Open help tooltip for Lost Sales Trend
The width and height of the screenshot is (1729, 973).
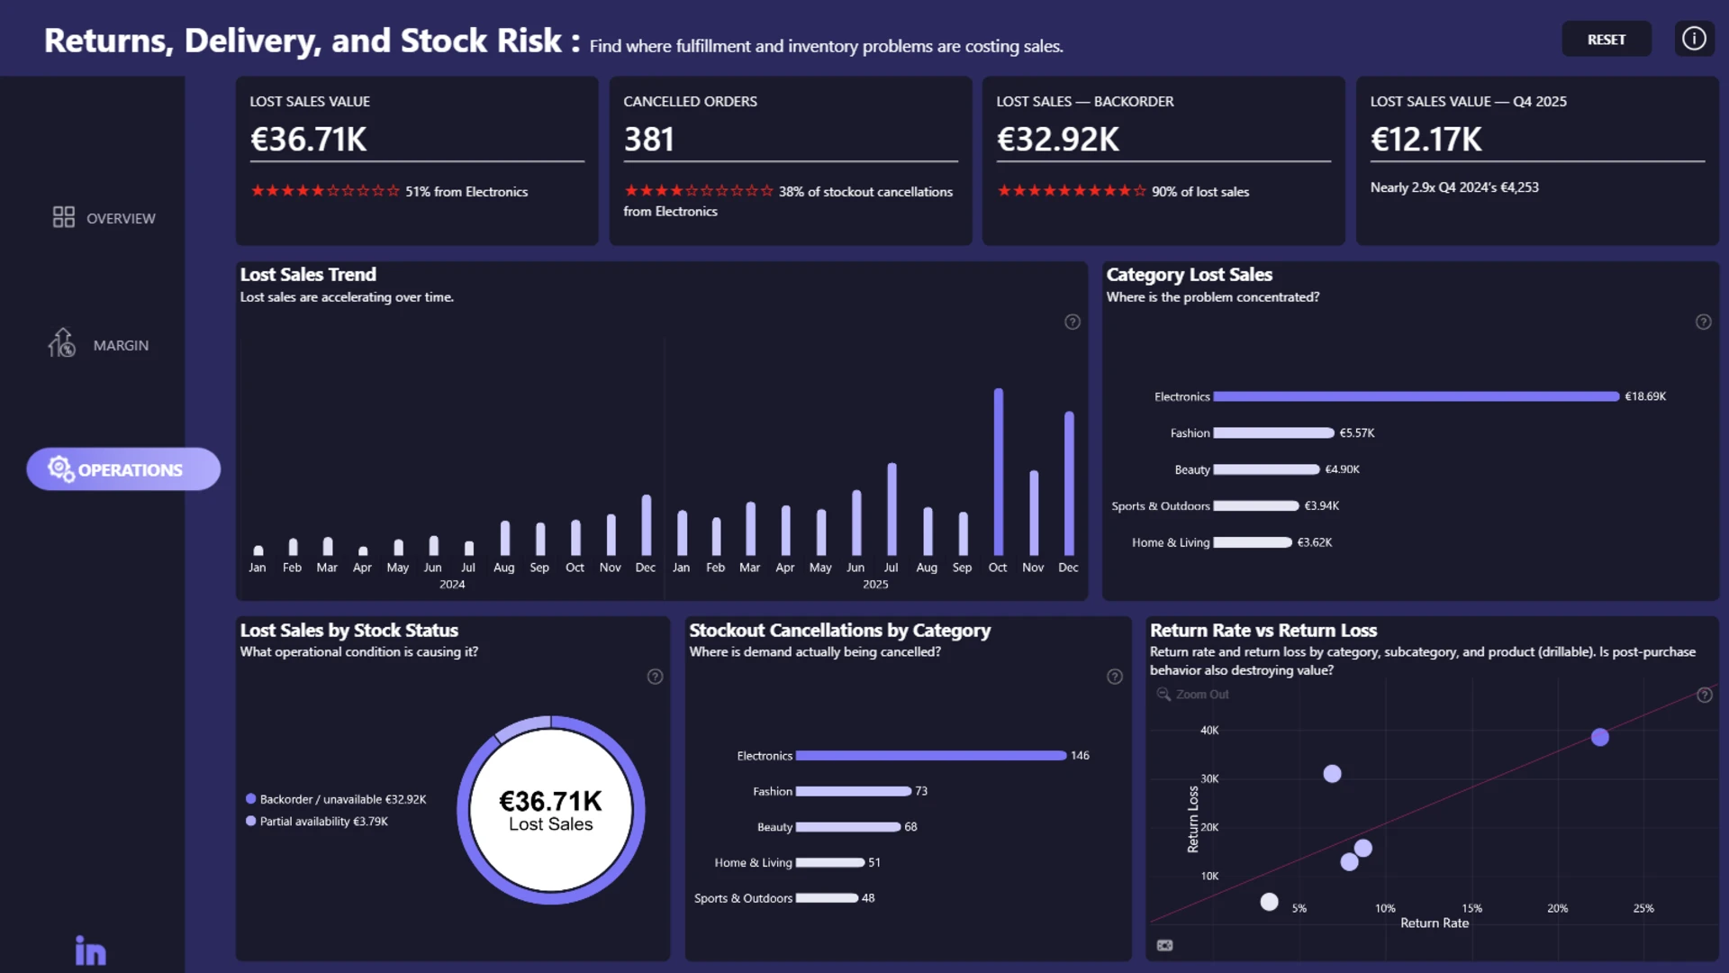1072,322
